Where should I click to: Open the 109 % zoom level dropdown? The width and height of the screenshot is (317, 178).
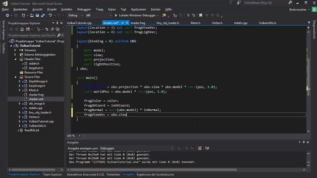[x=79, y=136]
